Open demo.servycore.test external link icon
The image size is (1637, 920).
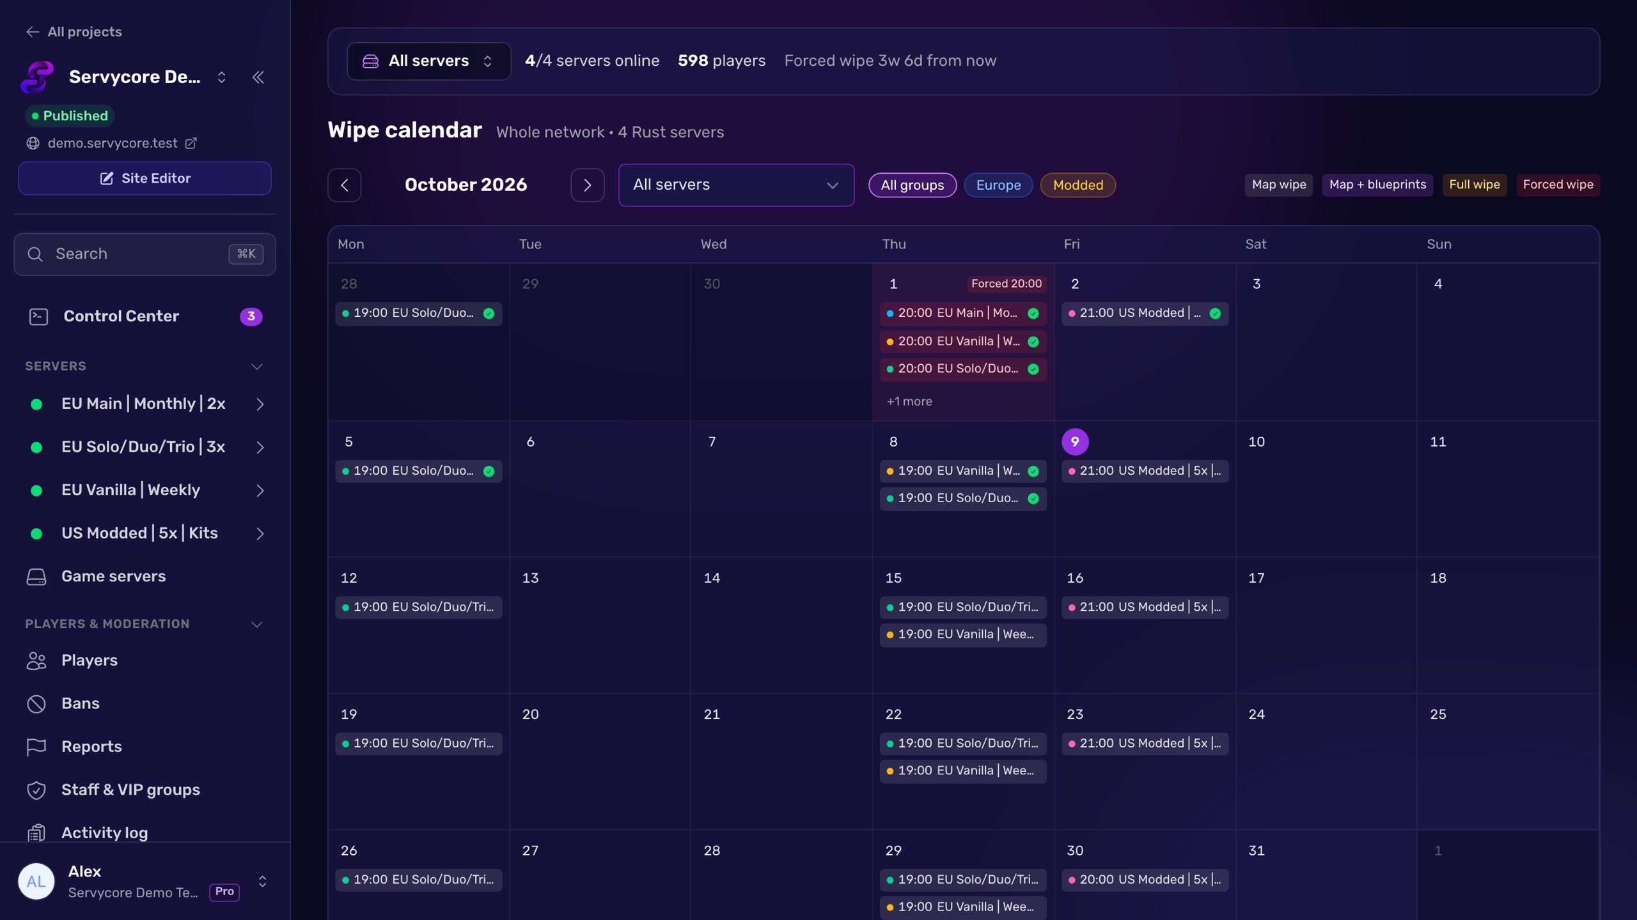tap(191, 143)
